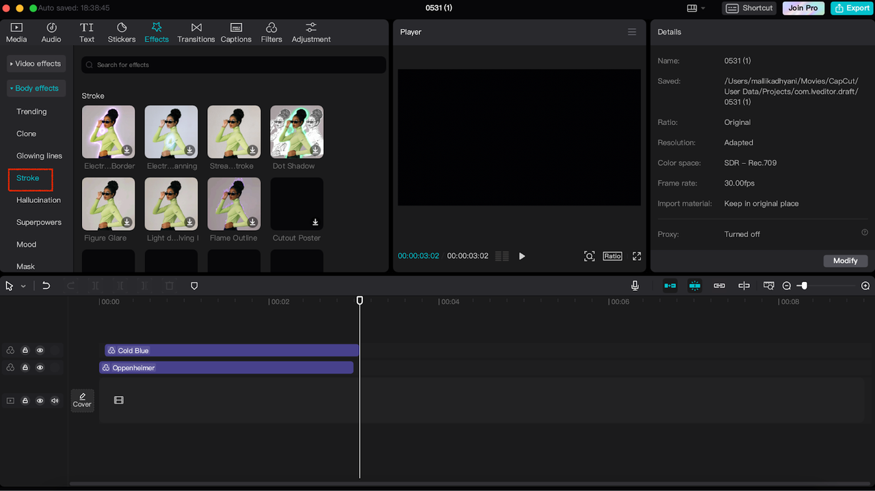This screenshot has height=491, width=875.
Task: Click the Search for effects field
Action: (x=233, y=65)
